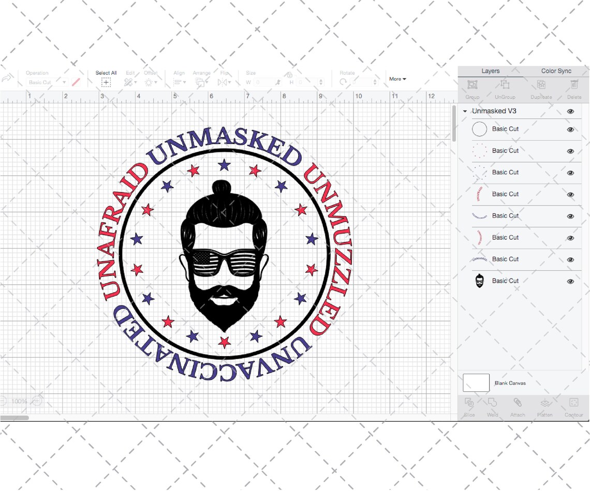
Task: Collapse the Unmasked V3 group
Action: pyautogui.click(x=465, y=111)
